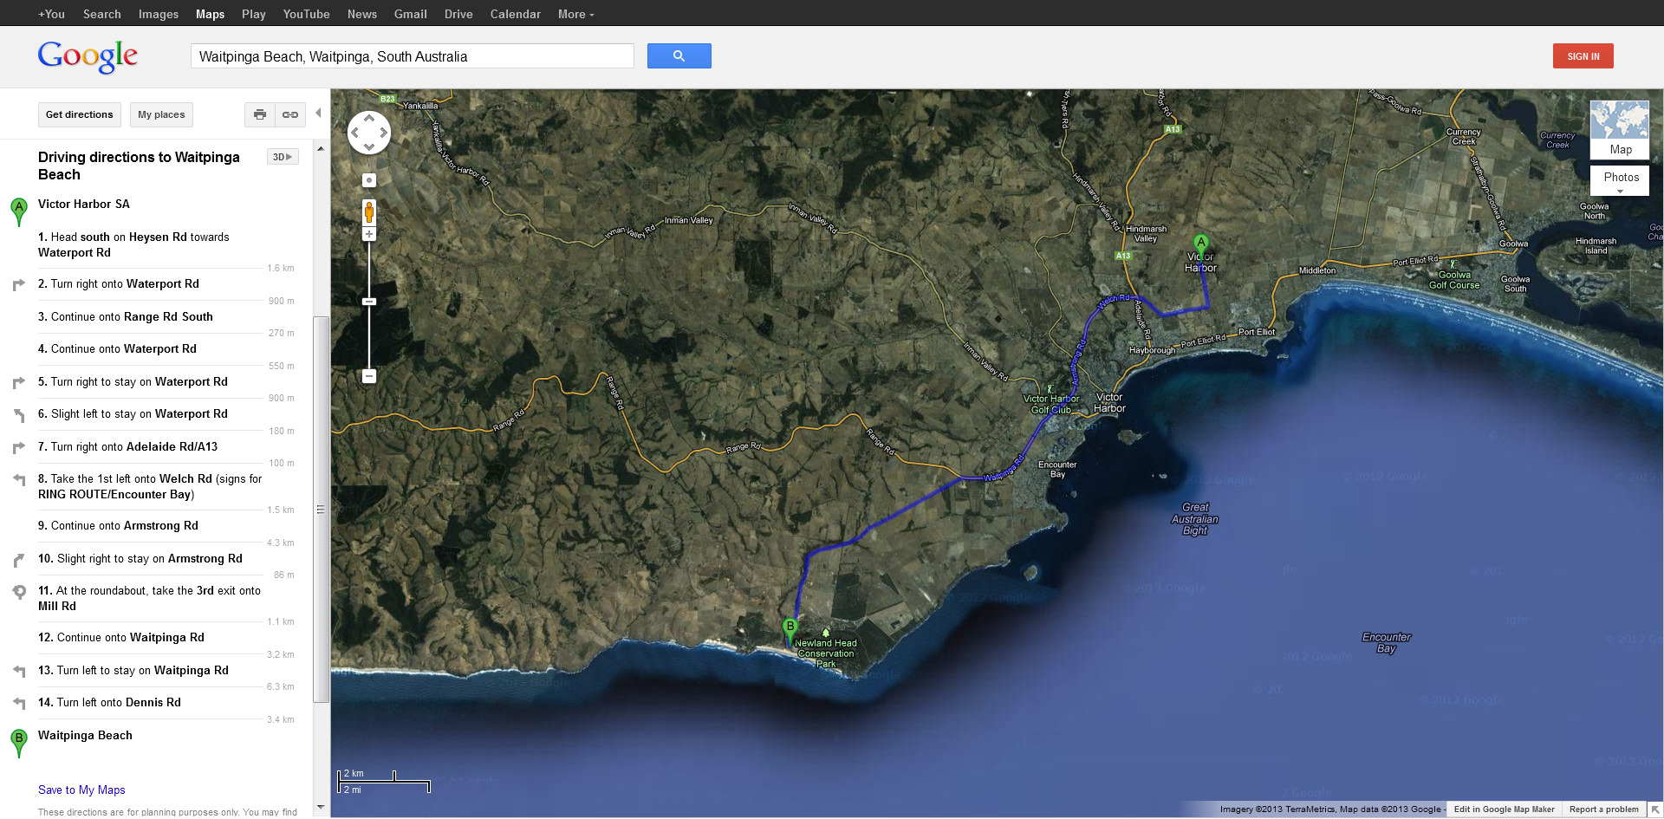This screenshot has height=819, width=1664.
Task: Open the Gmail menu item
Action: coord(410,14)
